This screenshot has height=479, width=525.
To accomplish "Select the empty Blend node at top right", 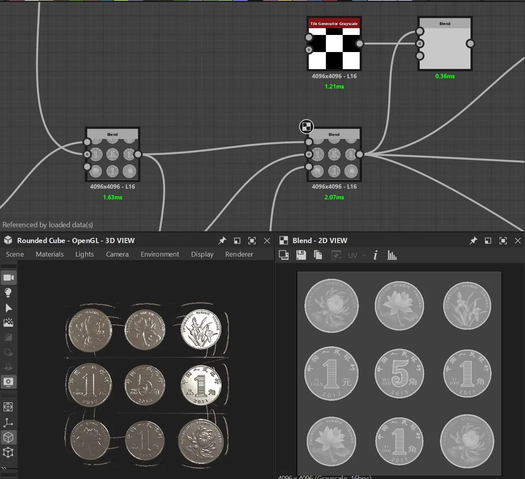I will tap(445, 44).
